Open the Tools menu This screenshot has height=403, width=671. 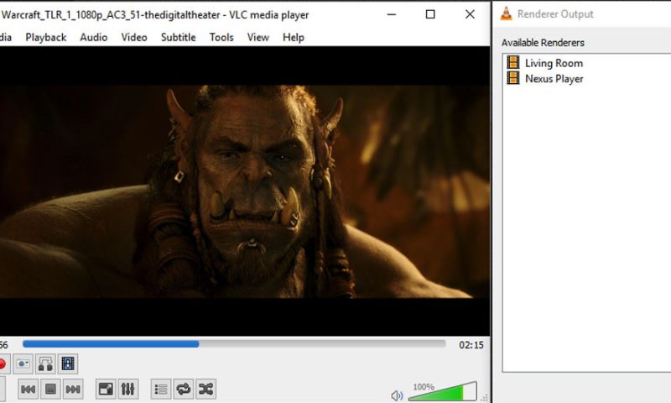[x=221, y=37]
